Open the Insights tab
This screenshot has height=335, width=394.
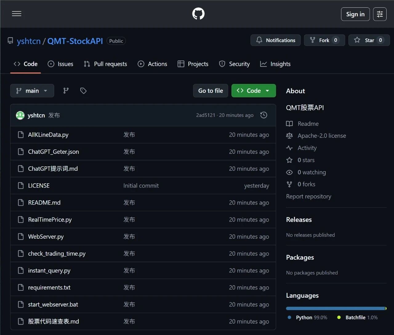275,64
